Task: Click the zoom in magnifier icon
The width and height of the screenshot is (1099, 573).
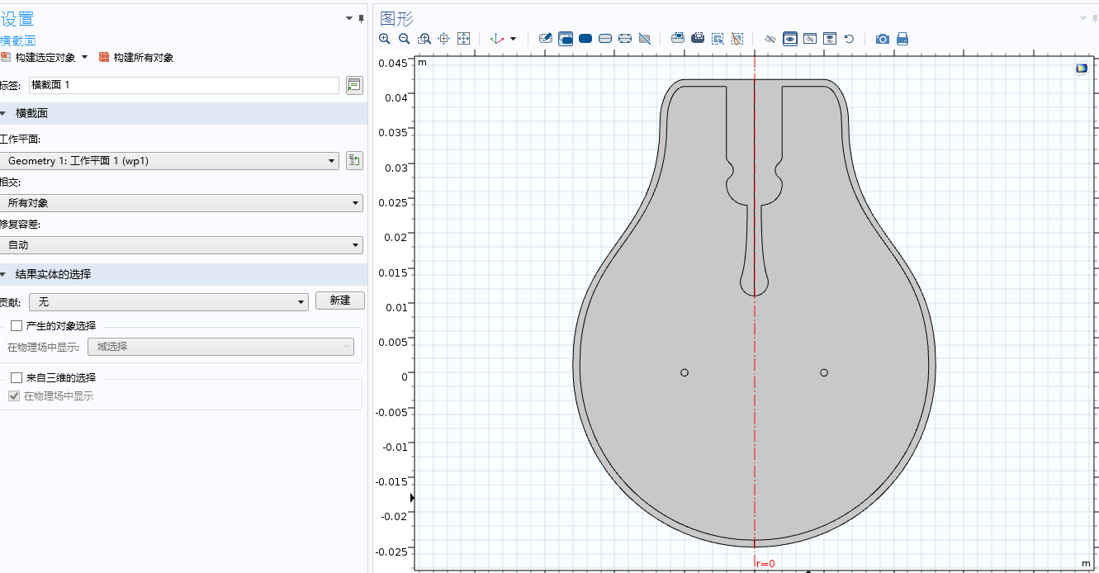Action: [x=385, y=39]
